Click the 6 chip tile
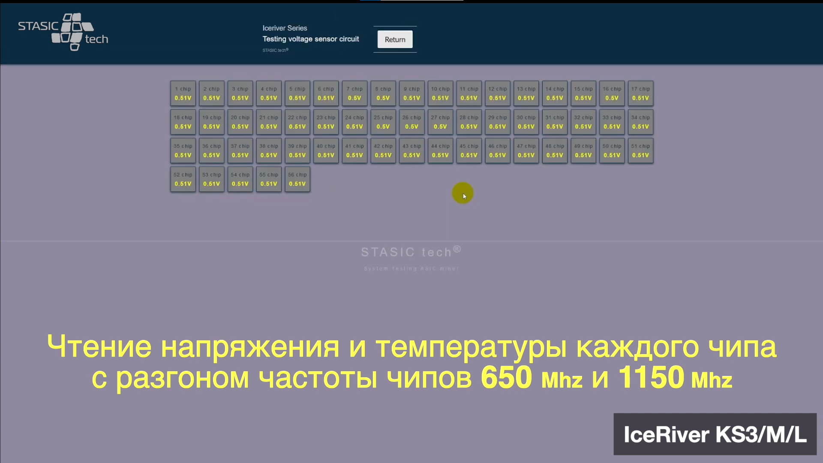823x463 pixels. (326, 93)
